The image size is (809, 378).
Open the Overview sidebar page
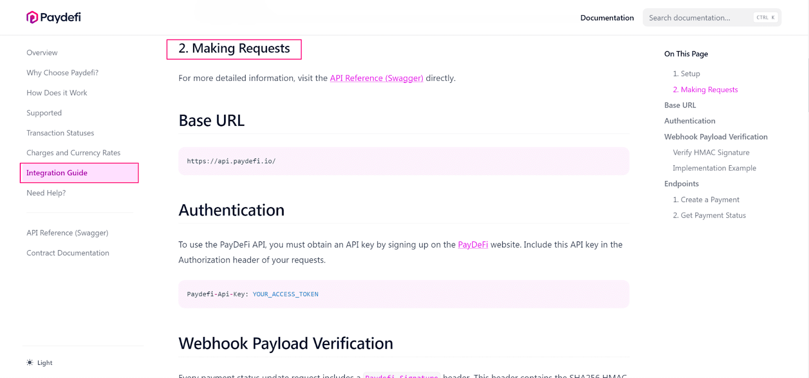pyautogui.click(x=42, y=53)
